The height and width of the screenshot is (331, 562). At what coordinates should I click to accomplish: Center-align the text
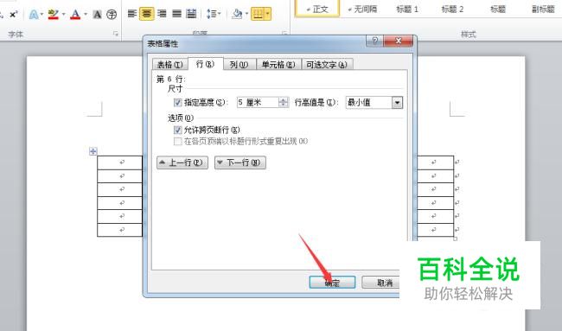coord(147,14)
